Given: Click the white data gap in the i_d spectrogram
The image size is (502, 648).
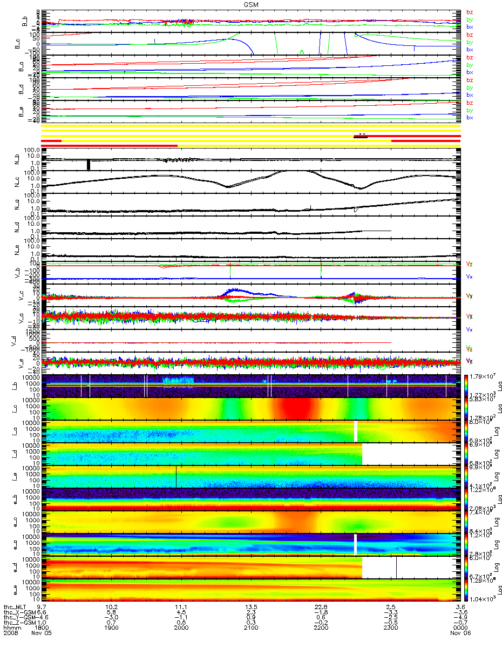Looking at the screenshot, I should click(x=411, y=454).
